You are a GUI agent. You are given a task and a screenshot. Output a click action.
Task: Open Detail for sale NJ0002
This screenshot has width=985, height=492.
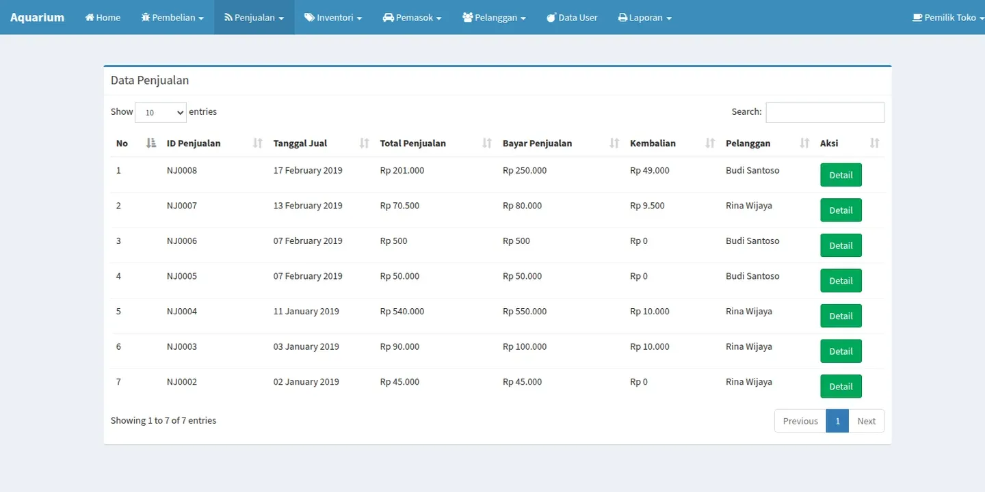[x=841, y=386]
